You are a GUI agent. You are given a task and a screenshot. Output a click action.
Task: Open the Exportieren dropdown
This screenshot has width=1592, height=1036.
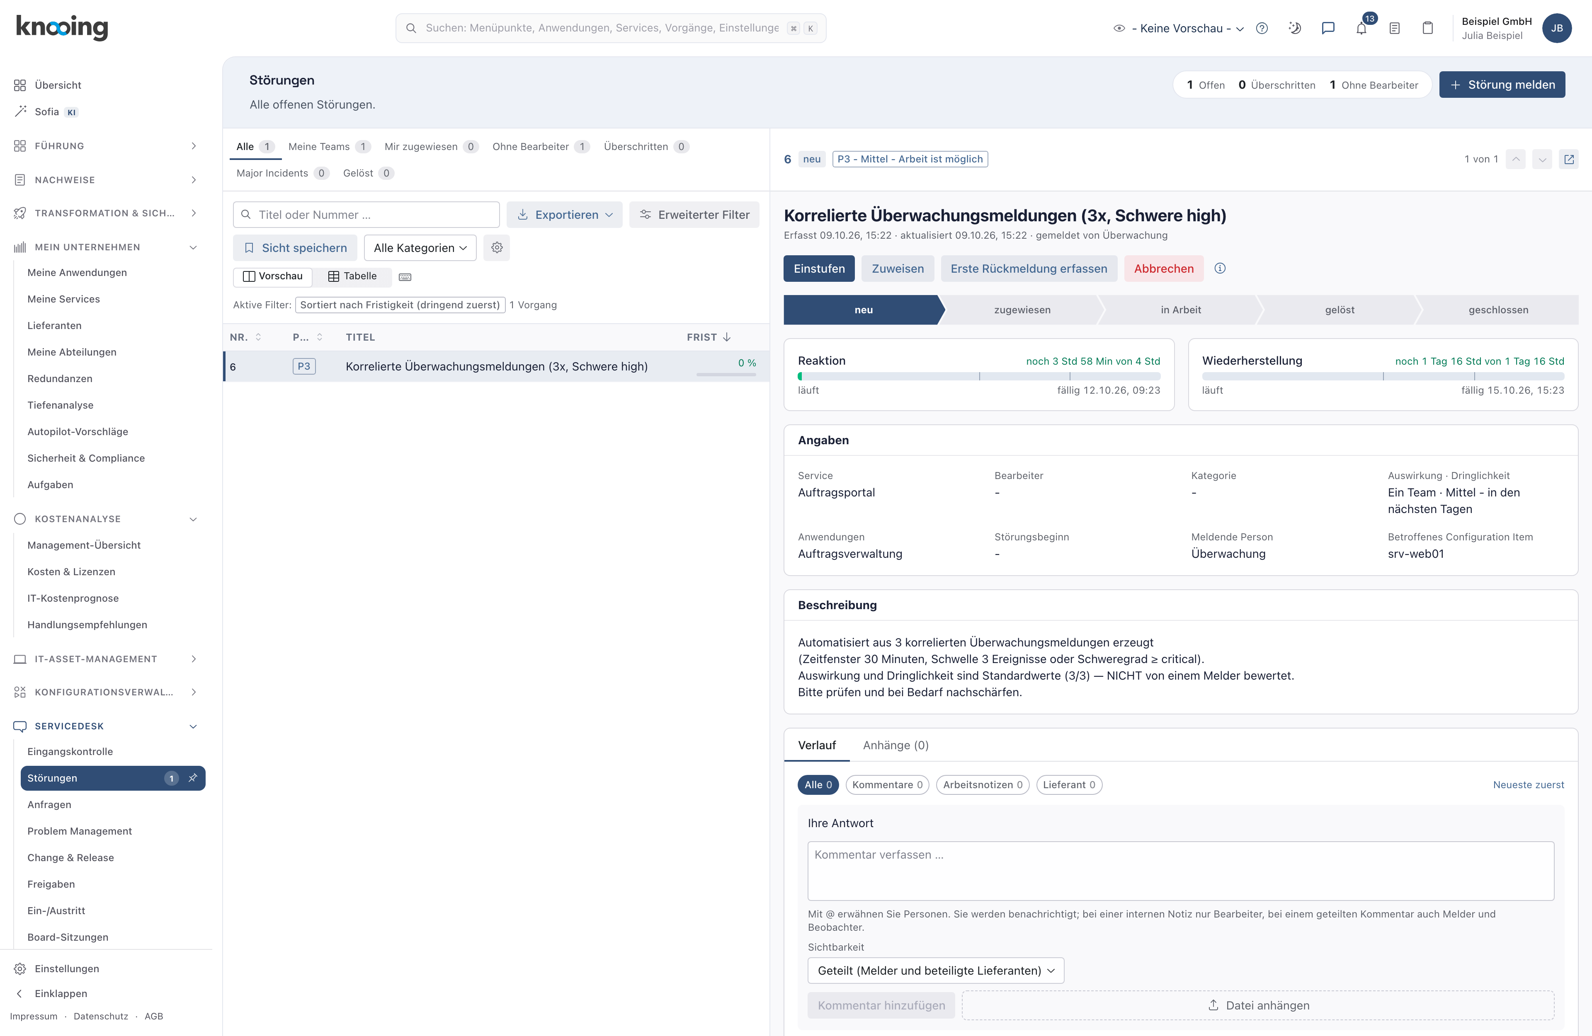point(565,215)
